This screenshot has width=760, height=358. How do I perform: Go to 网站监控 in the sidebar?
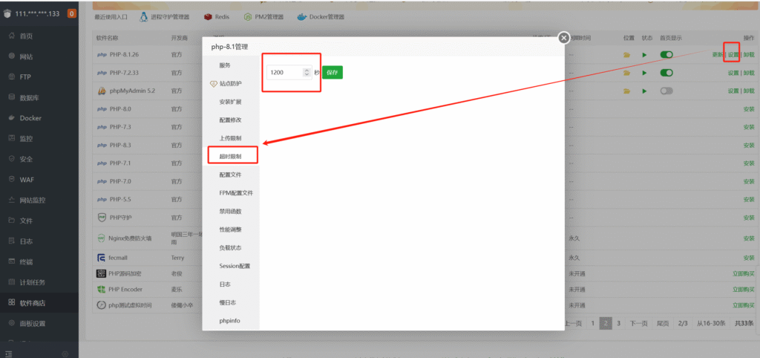32,201
